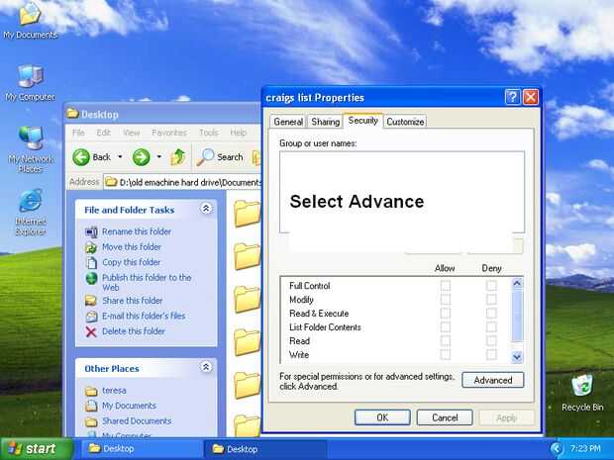The width and height of the screenshot is (614, 460).
Task: Click Share this folder icon
Action: click(91, 301)
